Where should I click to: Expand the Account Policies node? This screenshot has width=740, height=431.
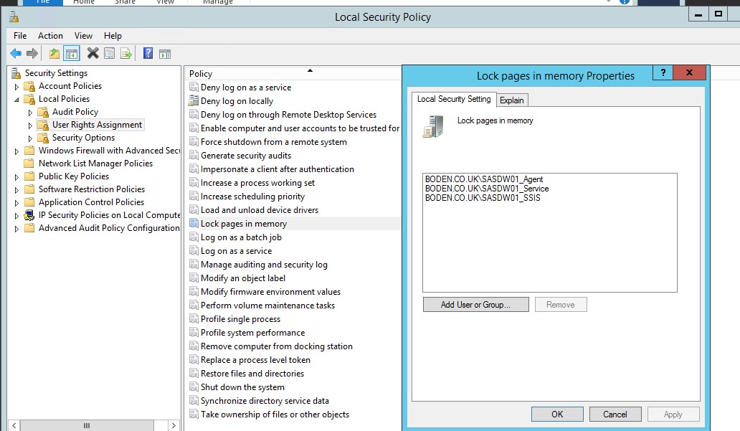(16, 87)
